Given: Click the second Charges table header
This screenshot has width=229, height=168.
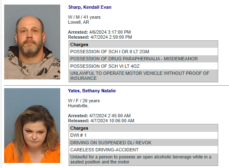Looking at the screenshot, I should (143, 128).
